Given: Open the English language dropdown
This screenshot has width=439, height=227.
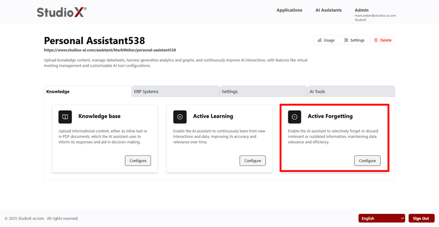Looking at the screenshot, I should [x=382, y=218].
